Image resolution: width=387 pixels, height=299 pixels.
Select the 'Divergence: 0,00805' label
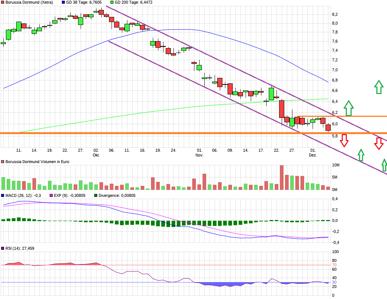(117, 195)
